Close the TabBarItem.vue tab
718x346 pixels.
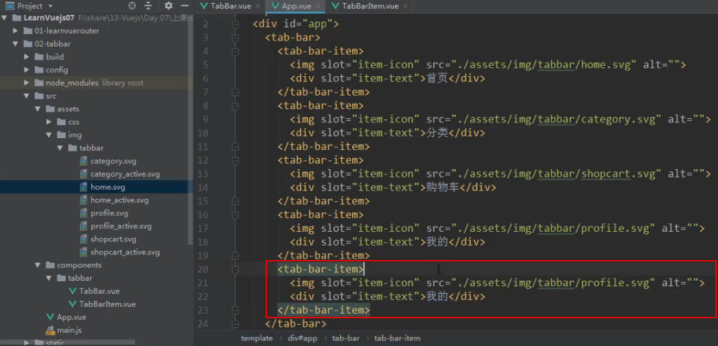(x=405, y=6)
